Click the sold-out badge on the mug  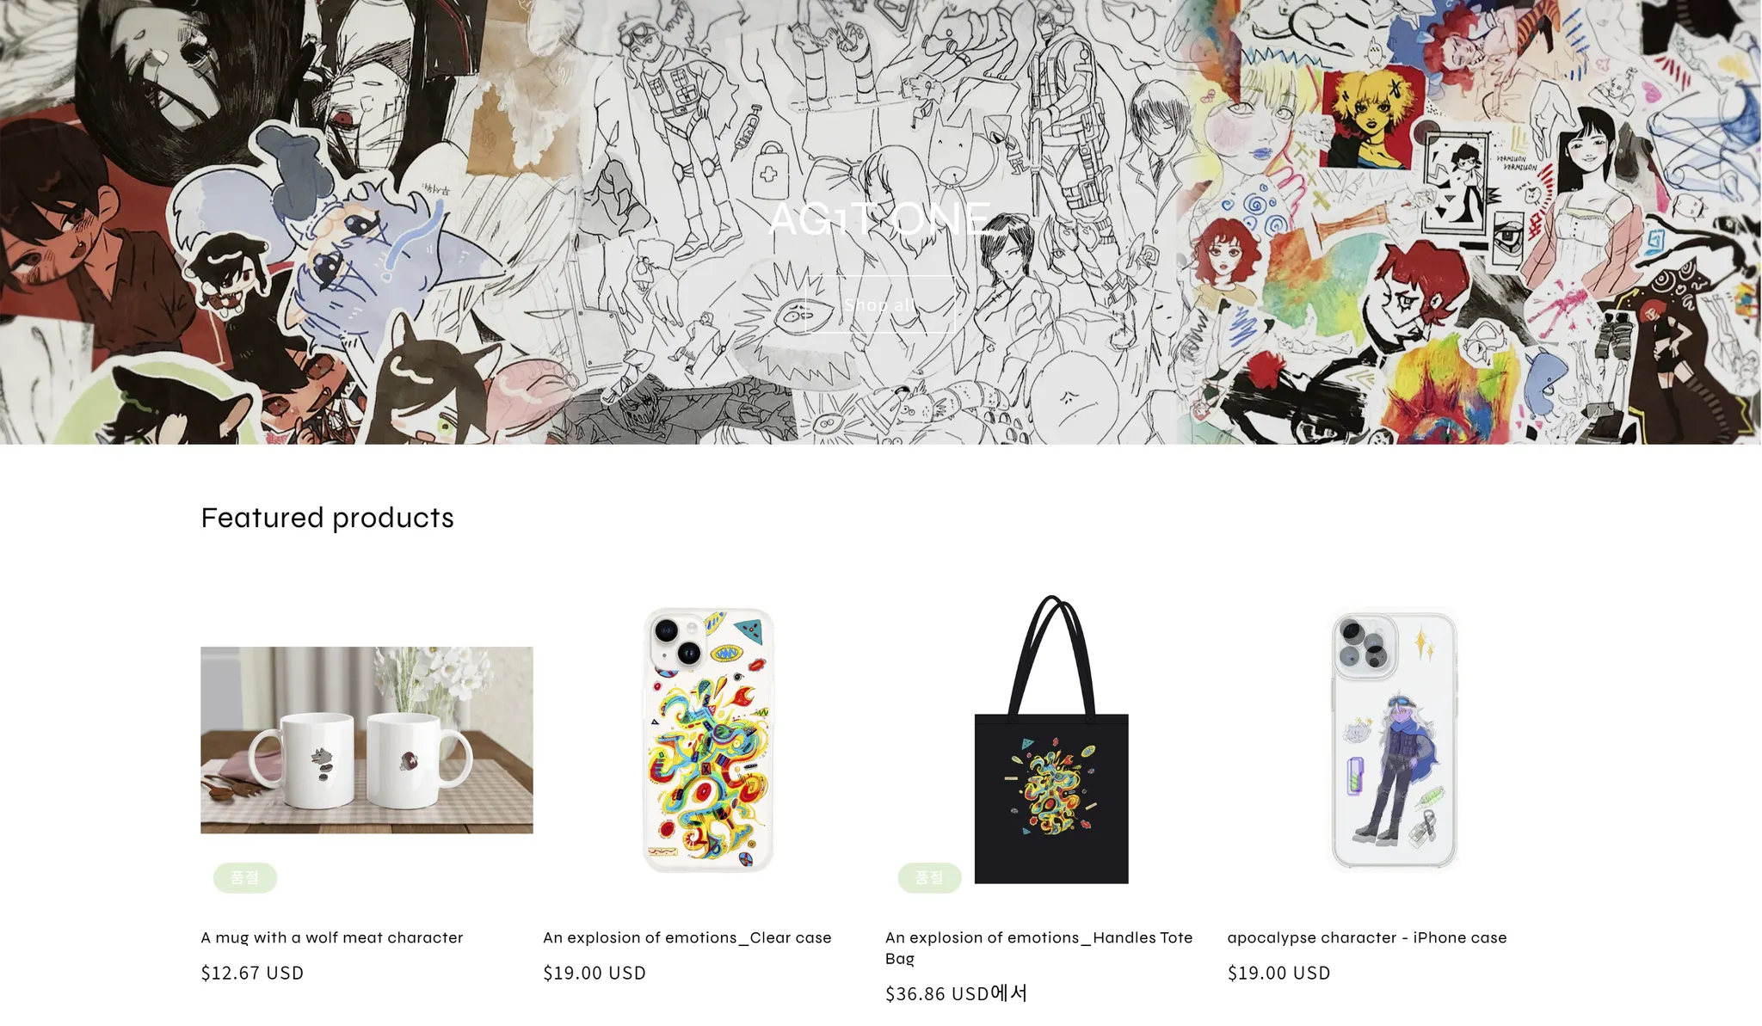(x=245, y=877)
